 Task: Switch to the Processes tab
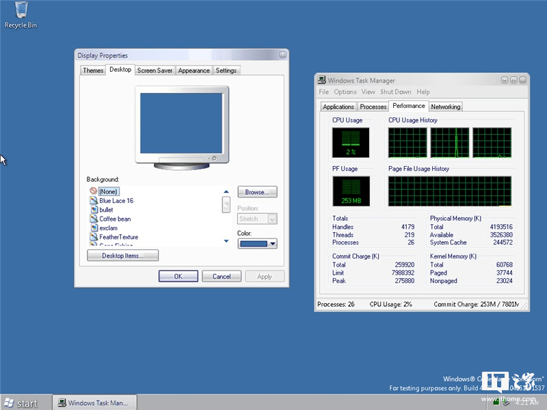click(x=373, y=106)
